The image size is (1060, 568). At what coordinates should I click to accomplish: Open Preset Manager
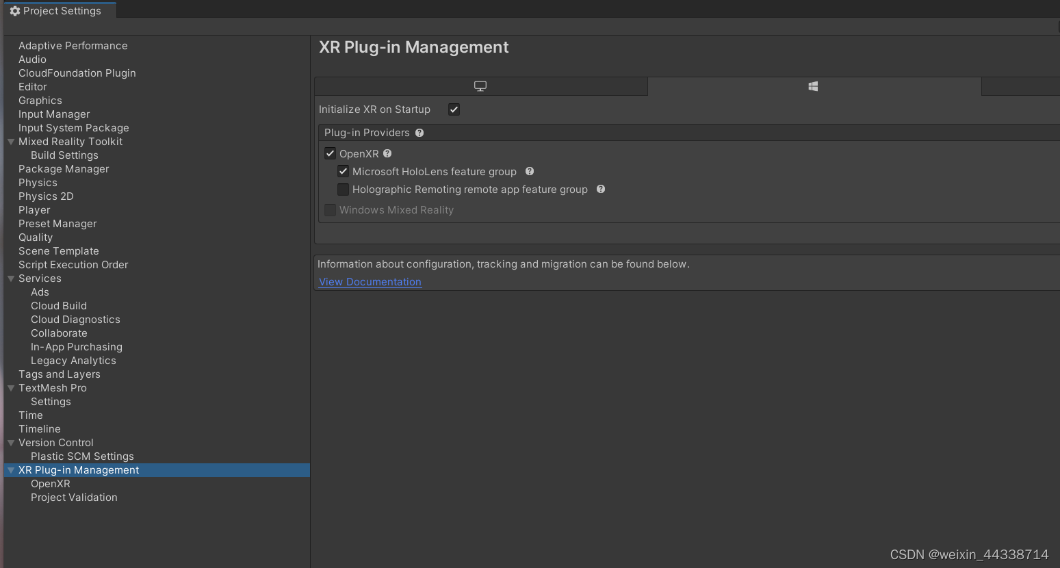point(57,224)
